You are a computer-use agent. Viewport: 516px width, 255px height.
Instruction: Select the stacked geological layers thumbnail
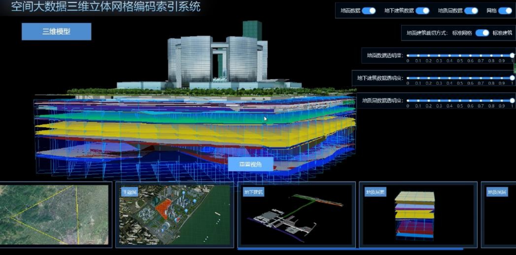(x=418, y=215)
